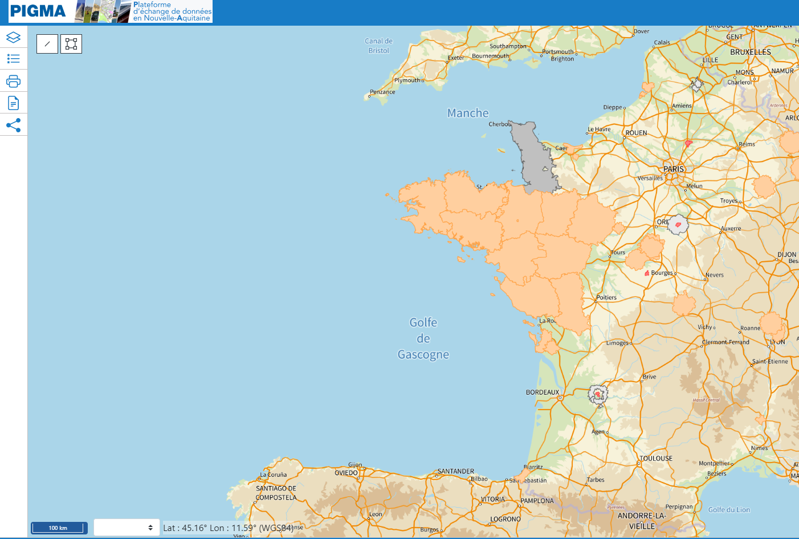
Task: Select the line measurement tool
Action: click(47, 44)
